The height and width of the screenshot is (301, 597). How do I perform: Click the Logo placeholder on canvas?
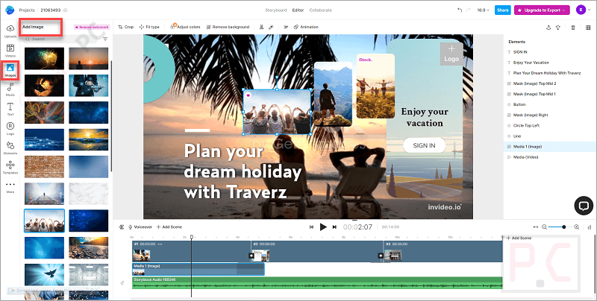pos(451,54)
